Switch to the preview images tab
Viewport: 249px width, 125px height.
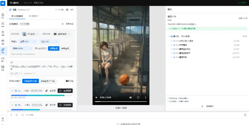(33, 16)
